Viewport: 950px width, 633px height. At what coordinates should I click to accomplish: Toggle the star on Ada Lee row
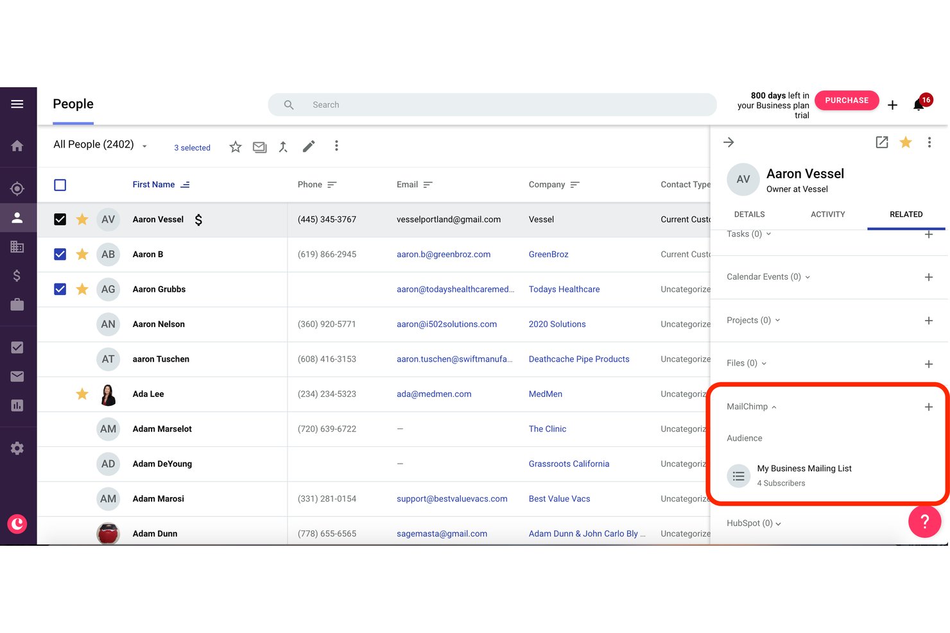pyautogui.click(x=82, y=394)
